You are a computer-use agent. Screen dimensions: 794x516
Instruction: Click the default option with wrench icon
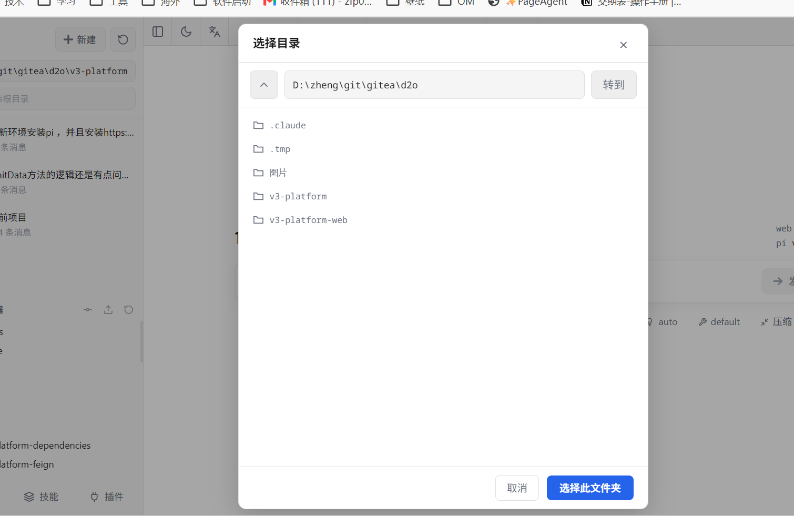coord(719,322)
